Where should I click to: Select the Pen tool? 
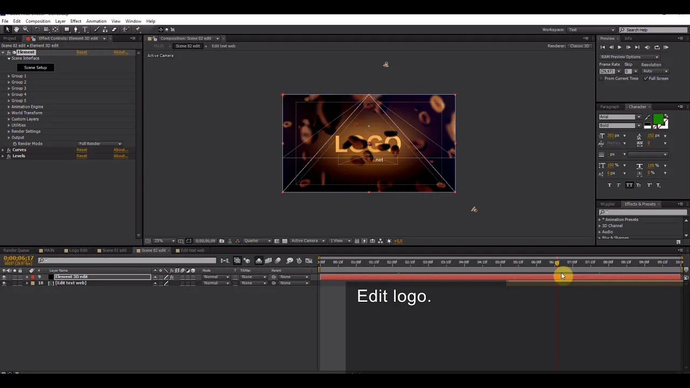click(76, 29)
